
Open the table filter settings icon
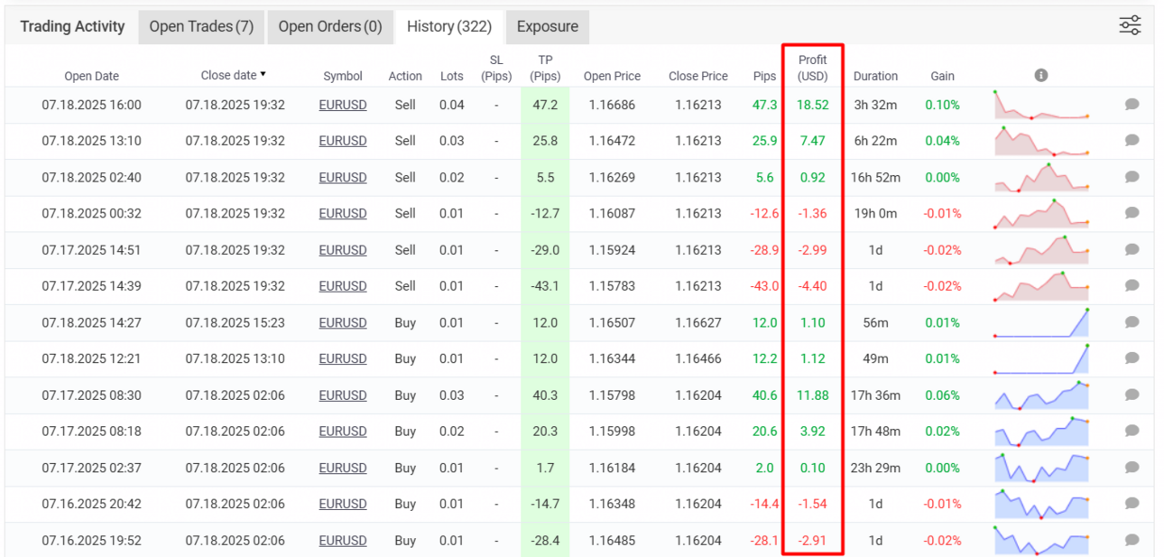(1130, 25)
